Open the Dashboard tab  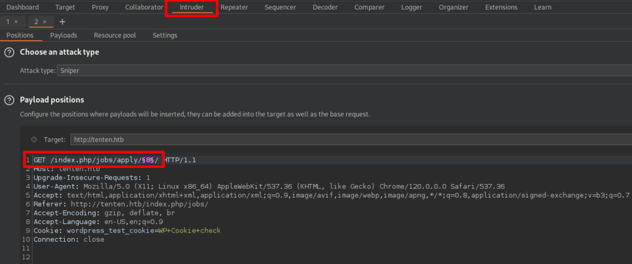(x=22, y=7)
